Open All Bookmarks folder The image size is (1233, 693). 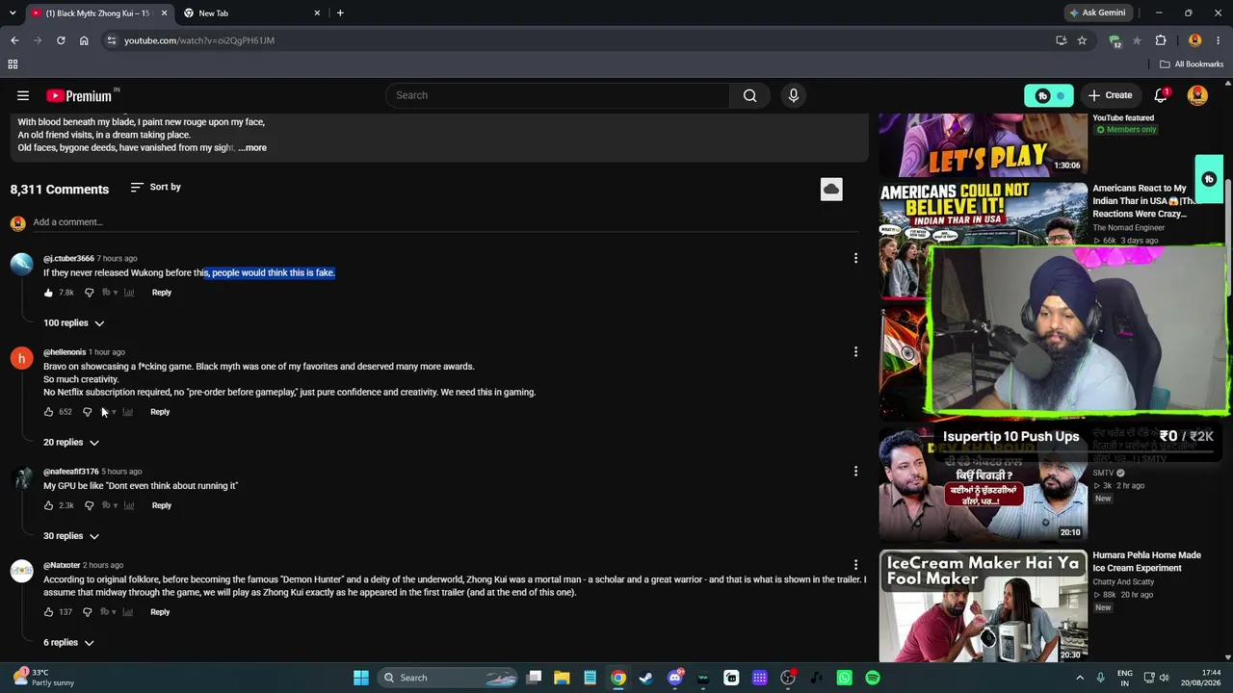pos(1192,64)
